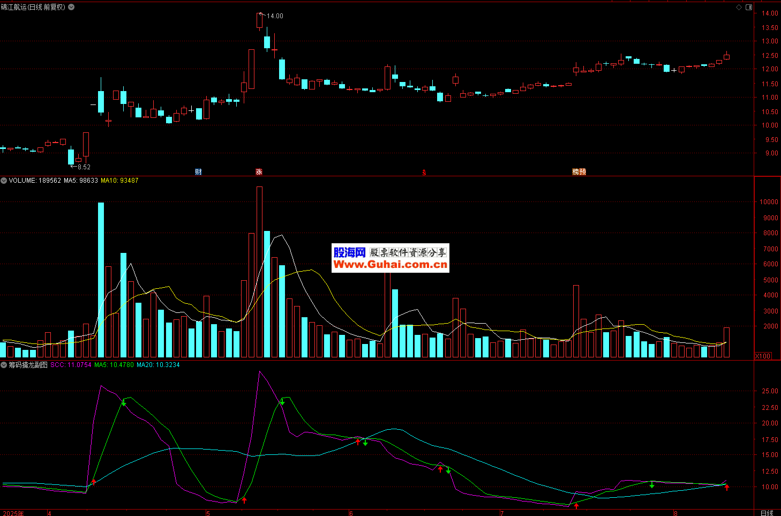781x516 pixels.
Task: Click the blue 财 info marker
Action: [198, 172]
